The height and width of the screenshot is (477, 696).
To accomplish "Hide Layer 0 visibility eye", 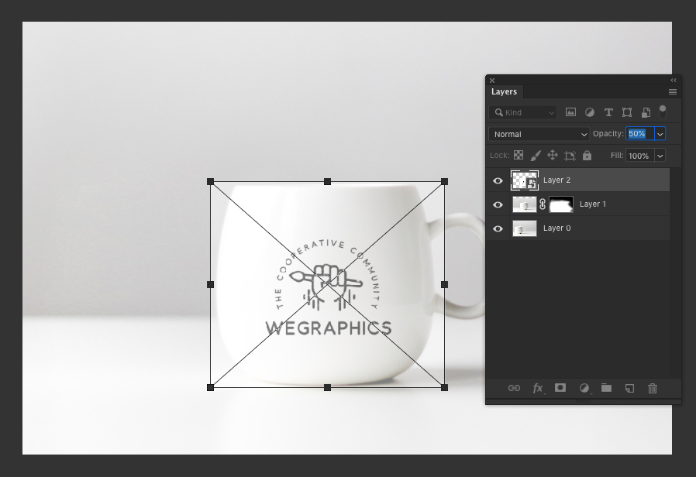I will pos(498,228).
